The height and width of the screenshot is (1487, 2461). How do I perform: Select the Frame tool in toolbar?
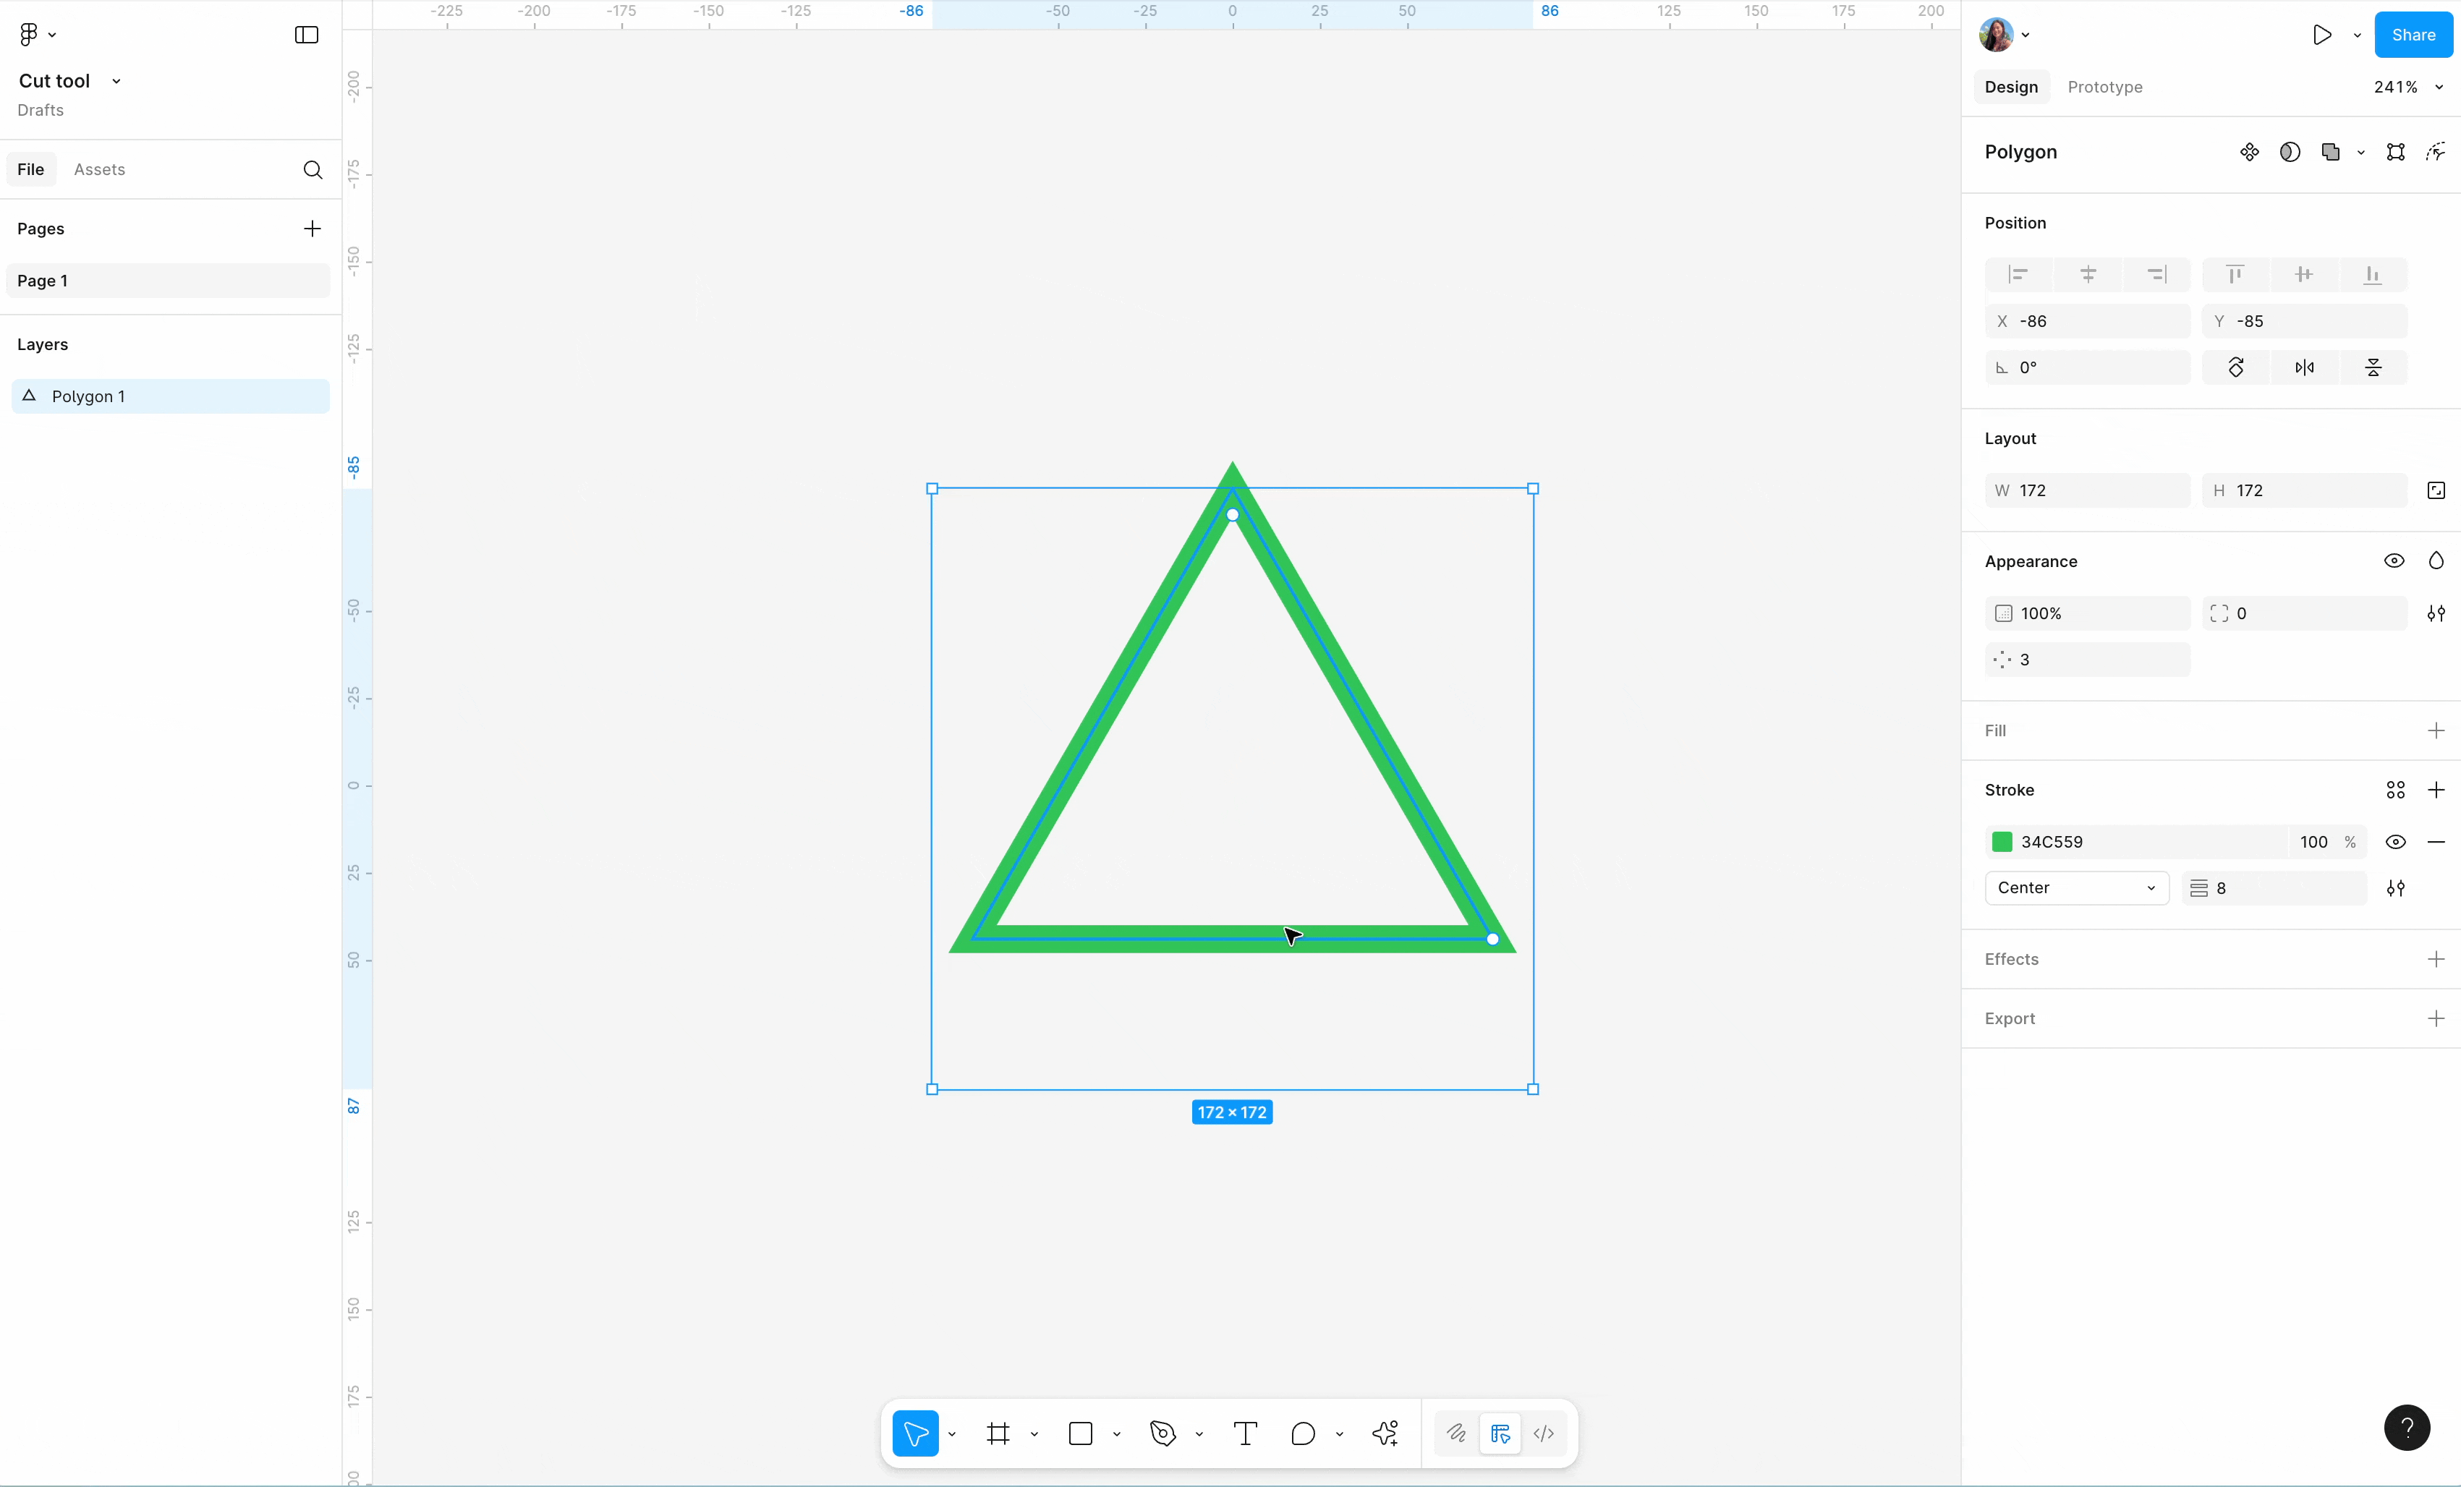[x=998, y=1434]
